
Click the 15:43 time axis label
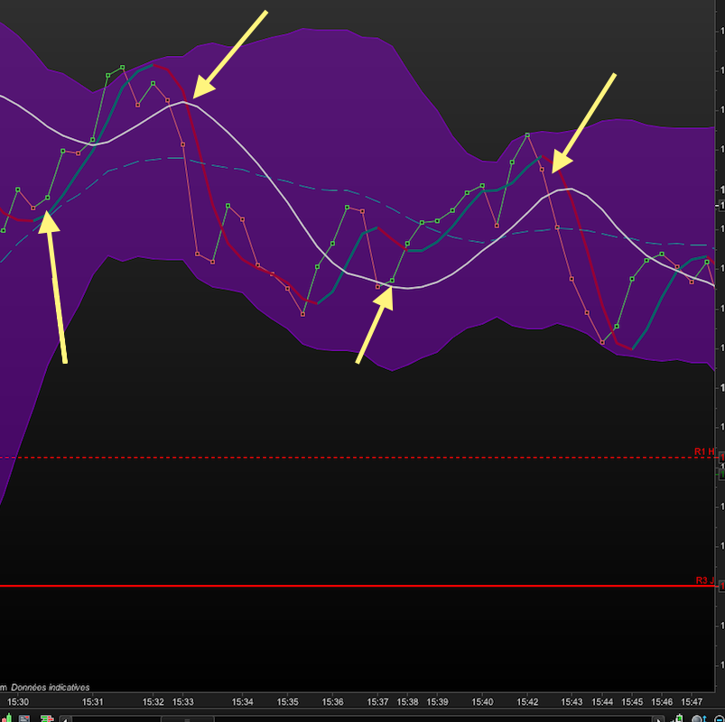pyautogui.click(x=572, y=701)
